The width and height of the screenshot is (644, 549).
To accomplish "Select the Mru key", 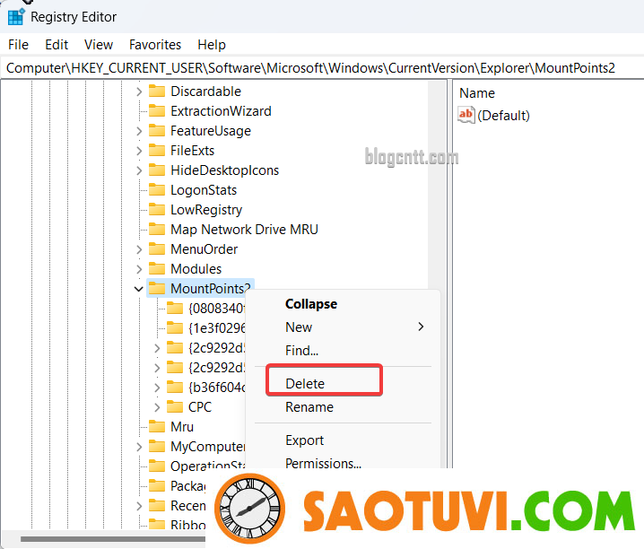I will (182, 427).
